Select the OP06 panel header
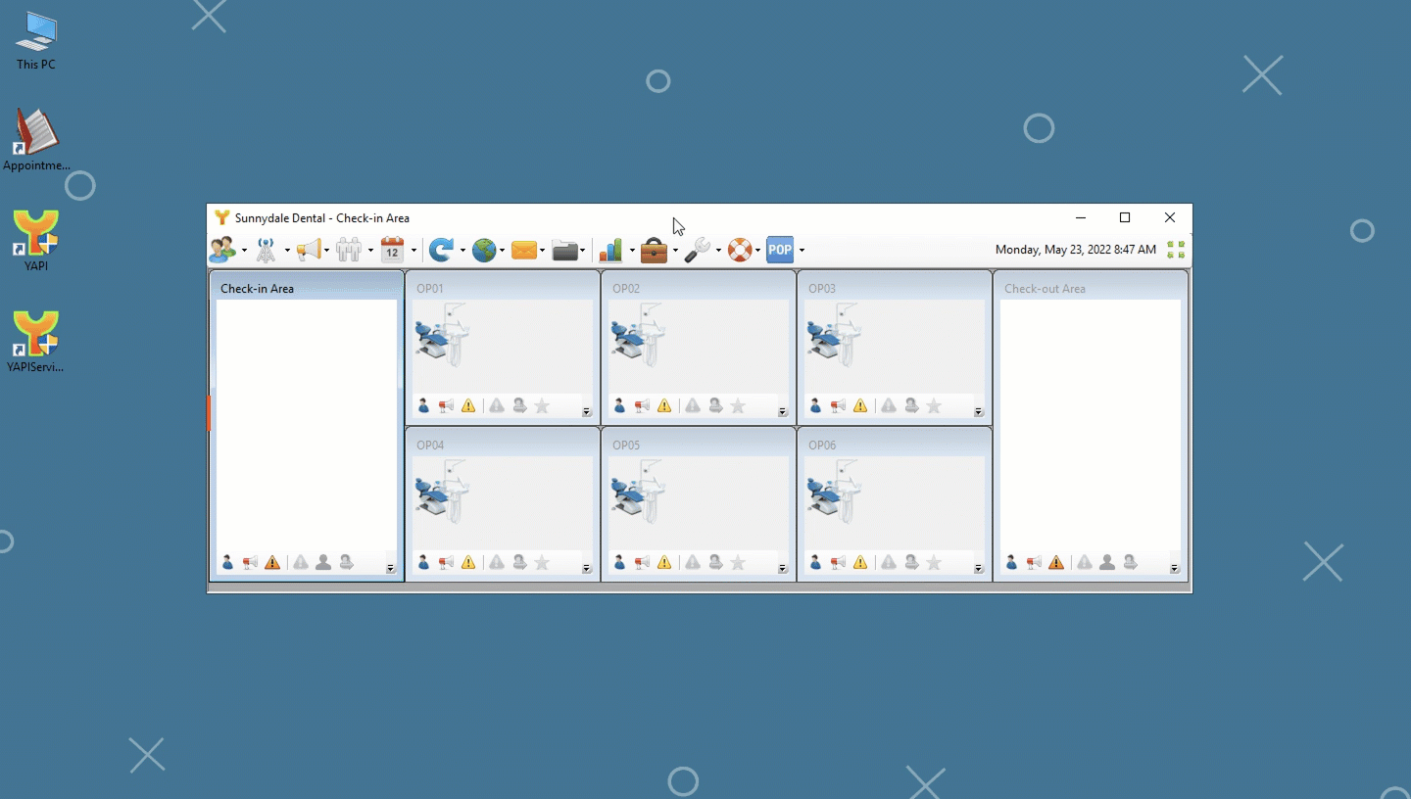This screenshot has height=799, width=1411. [x=895, y=445]
